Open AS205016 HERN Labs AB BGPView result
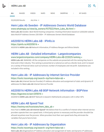 (49, 91)
